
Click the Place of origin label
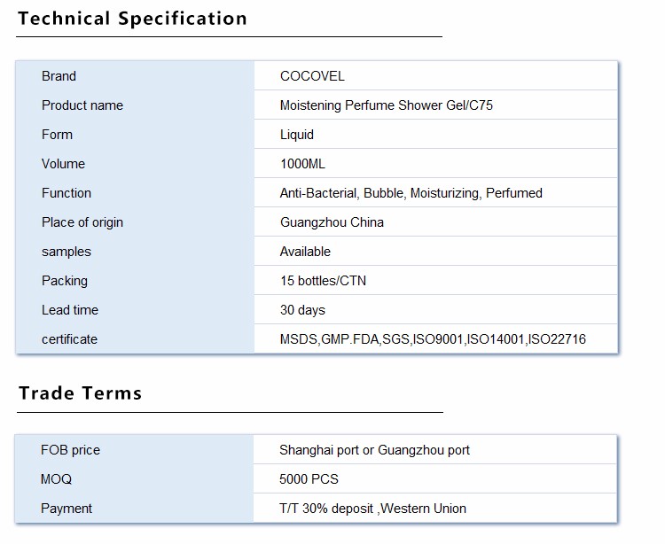[82, 222]
